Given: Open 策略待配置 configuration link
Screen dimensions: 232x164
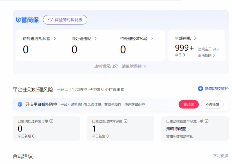Looking at the screenshot, I should (x=178, y=129).
